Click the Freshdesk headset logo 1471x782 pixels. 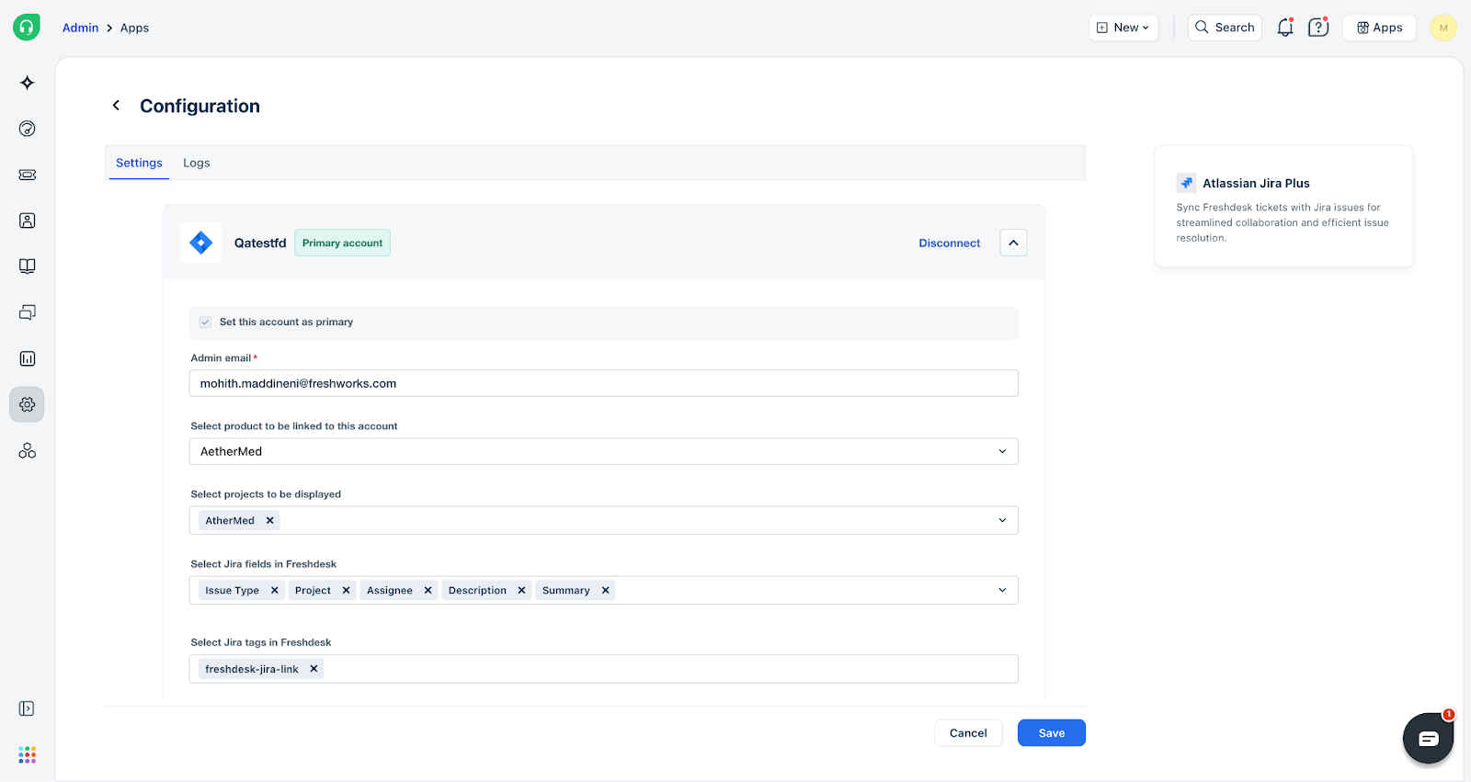27,28
